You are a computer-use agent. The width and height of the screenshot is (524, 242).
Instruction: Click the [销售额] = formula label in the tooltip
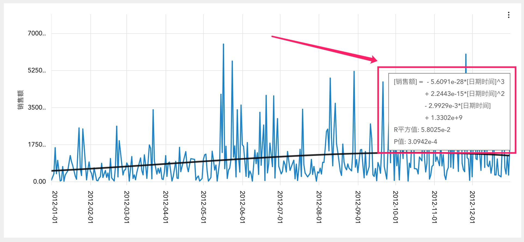pos(408,82)
